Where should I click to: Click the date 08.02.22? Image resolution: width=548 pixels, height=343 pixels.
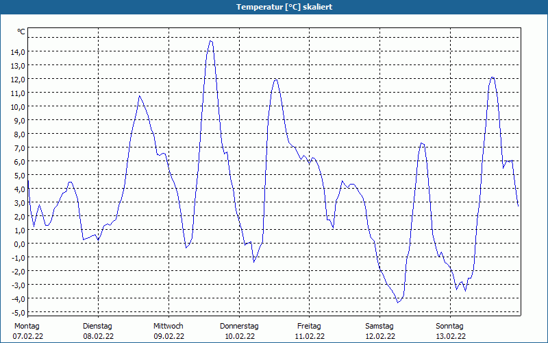[x=98, y=336]
